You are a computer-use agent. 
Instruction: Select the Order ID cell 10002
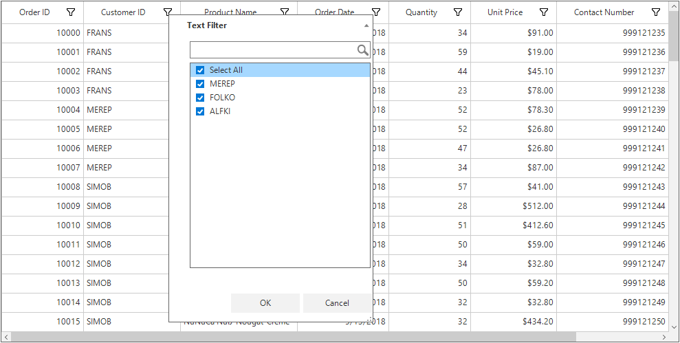tap(43, 71)
